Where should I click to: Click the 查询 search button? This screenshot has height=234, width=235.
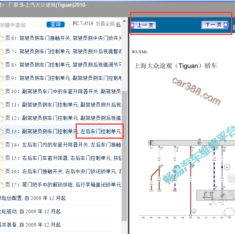[x=56, y=24]
